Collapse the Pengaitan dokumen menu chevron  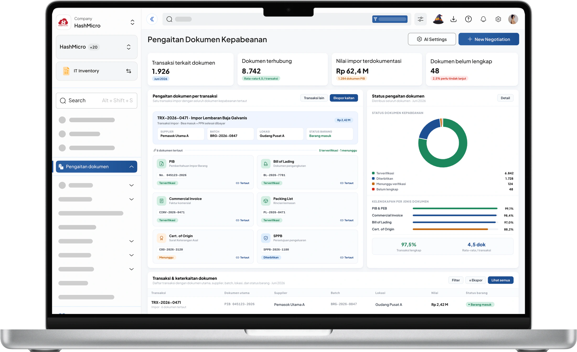(131, 167)
